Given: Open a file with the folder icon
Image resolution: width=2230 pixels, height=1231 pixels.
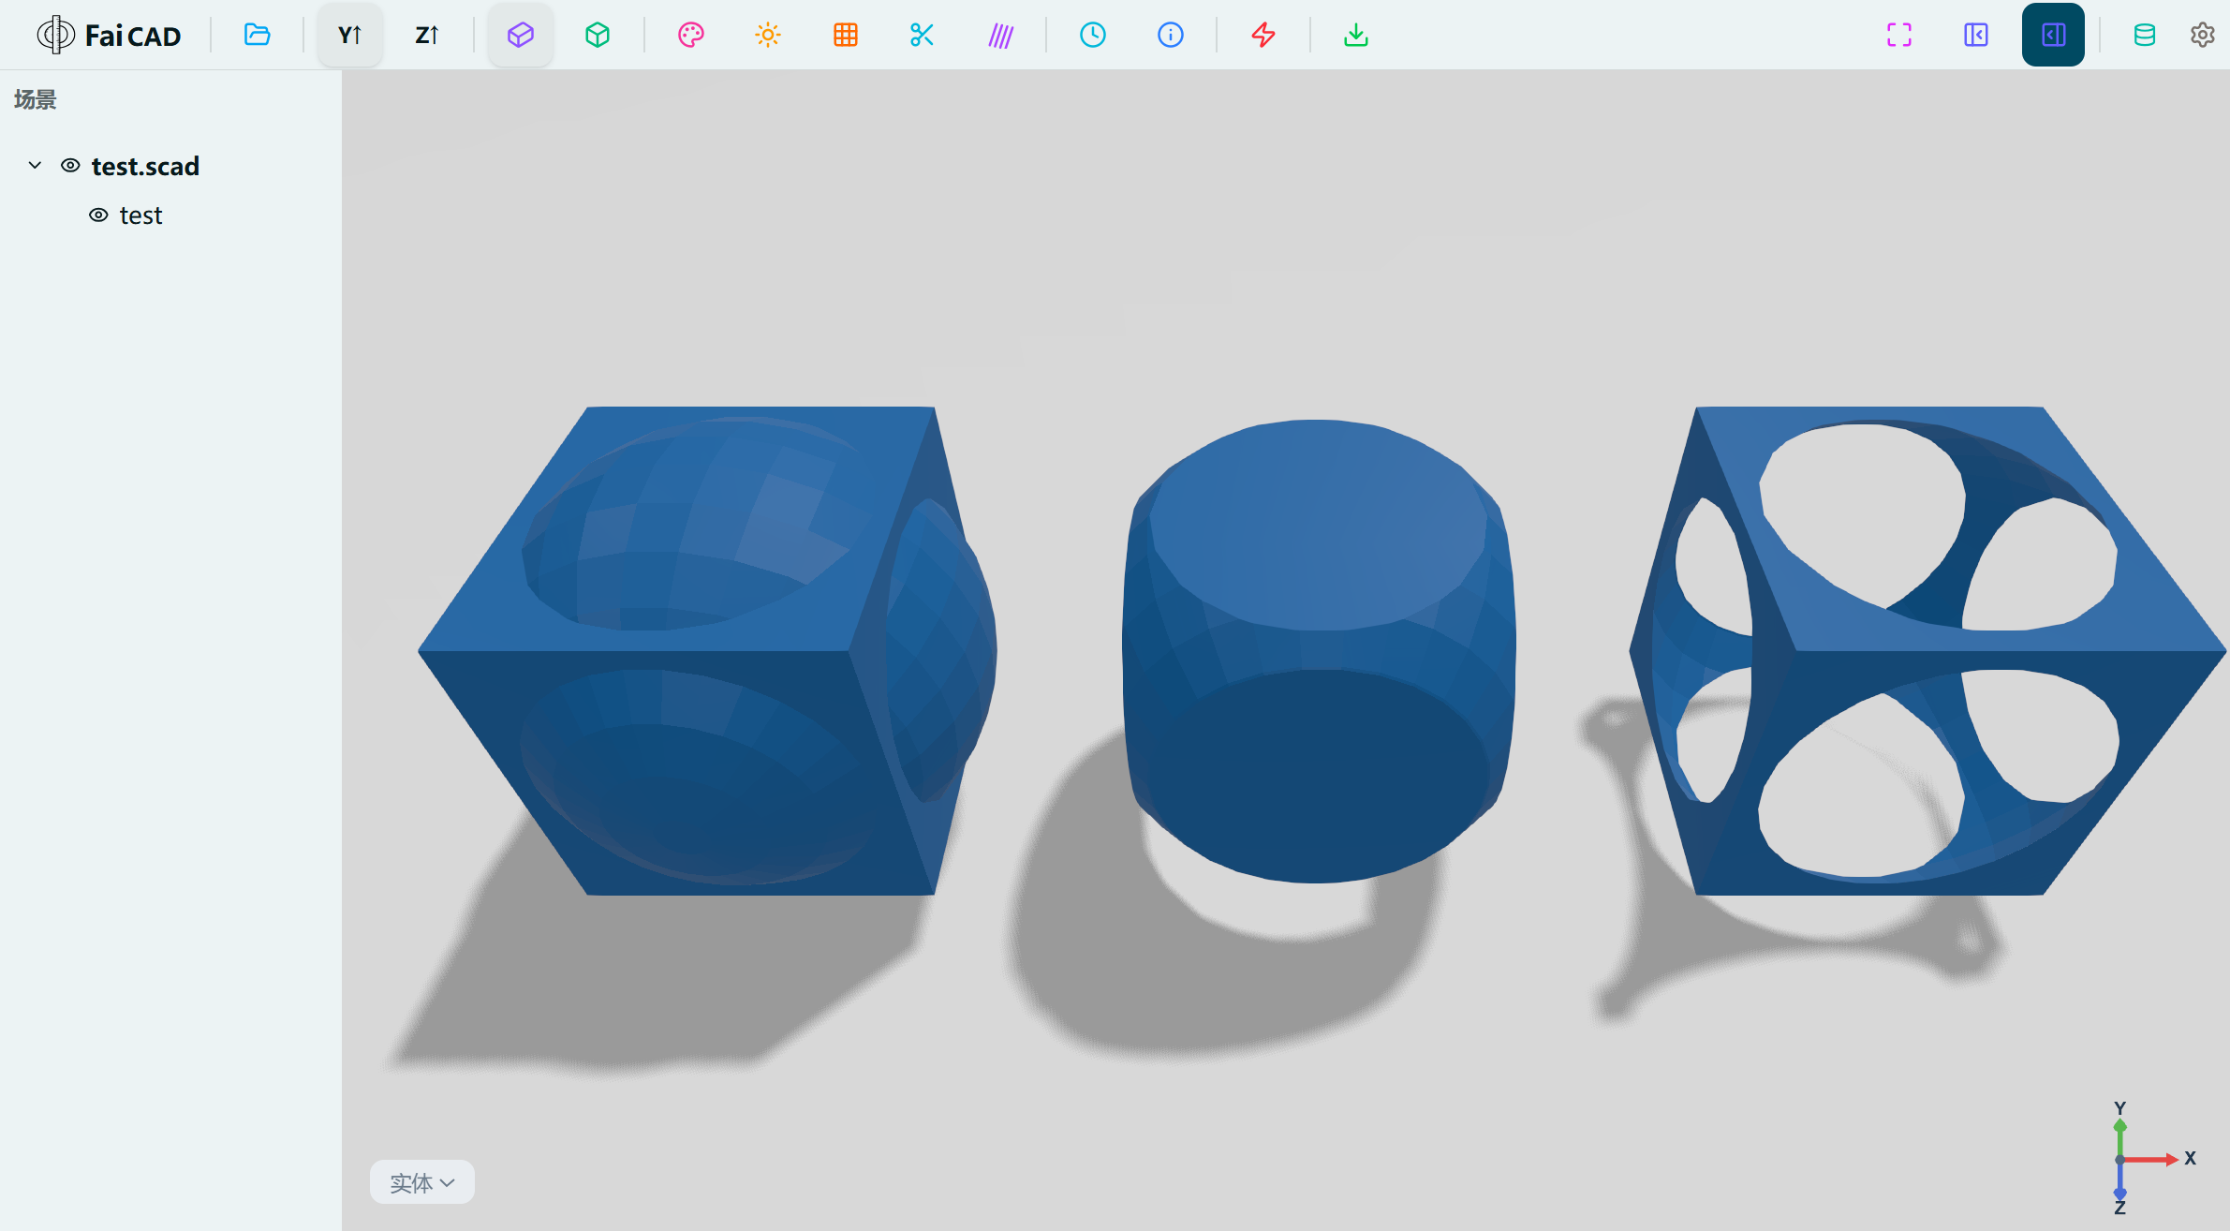Looking at the screenshot, I should (257, 35).
